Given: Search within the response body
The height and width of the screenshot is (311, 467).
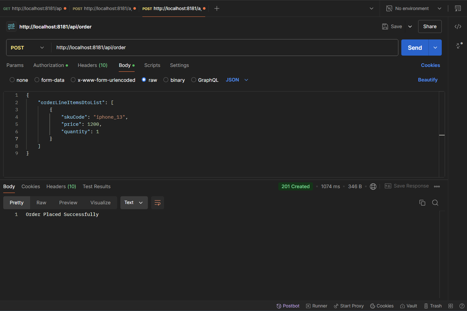Looking at the screenshot, I should (435, 202).
